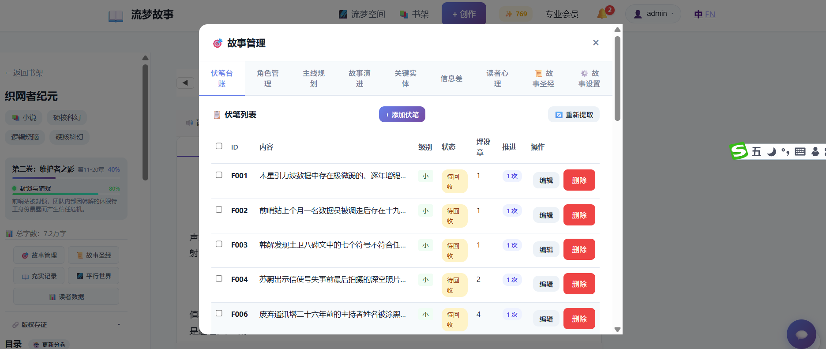826x349 pixels.
Task: Delete foreshadowing F006
Action: tap(579, 319)
